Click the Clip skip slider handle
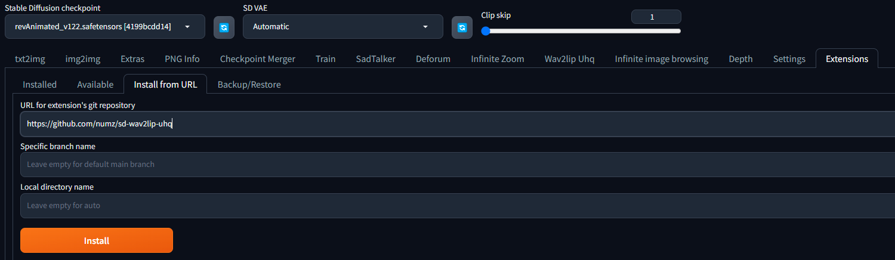 (486, 31)
